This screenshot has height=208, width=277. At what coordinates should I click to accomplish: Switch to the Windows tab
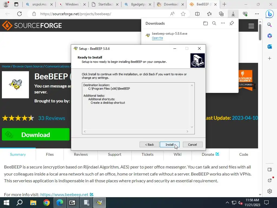(72, 4)
